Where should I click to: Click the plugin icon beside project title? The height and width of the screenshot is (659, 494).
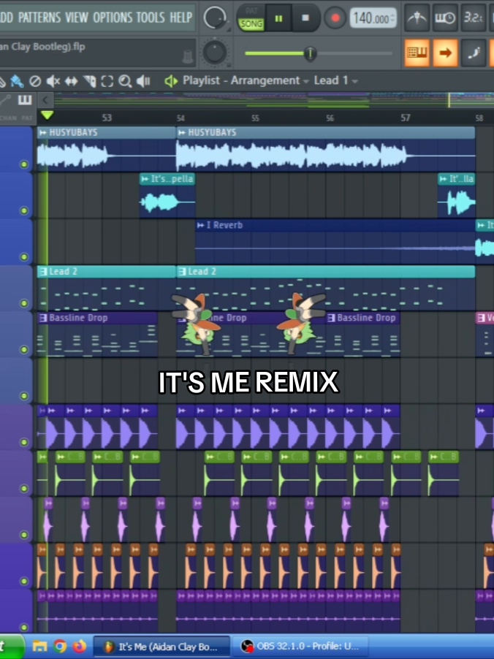tap(188, 56)
